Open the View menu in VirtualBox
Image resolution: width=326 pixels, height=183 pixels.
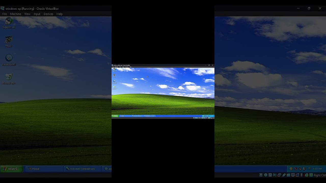pos(27,14)
